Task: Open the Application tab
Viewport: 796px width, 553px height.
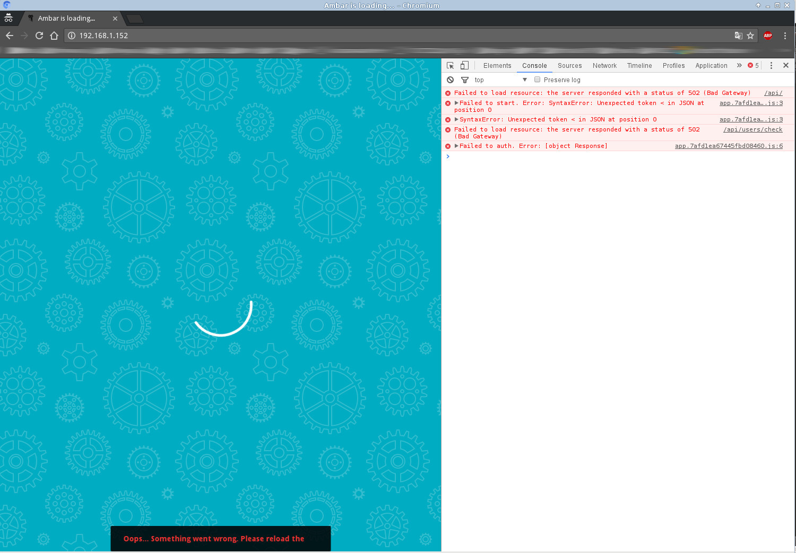Action: (x=711, y=66)
